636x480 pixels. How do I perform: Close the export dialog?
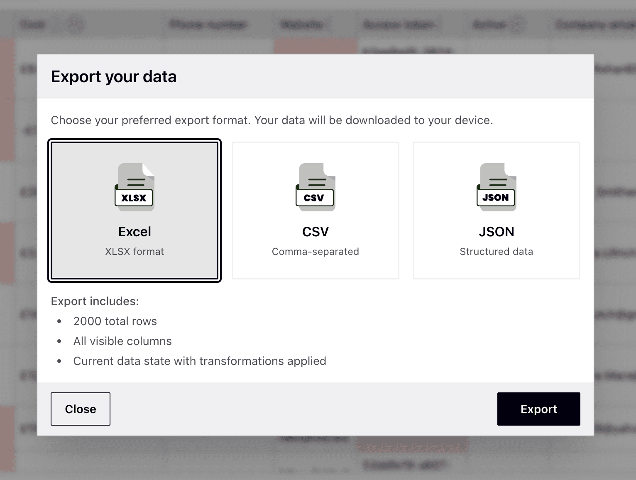(80, 409)
